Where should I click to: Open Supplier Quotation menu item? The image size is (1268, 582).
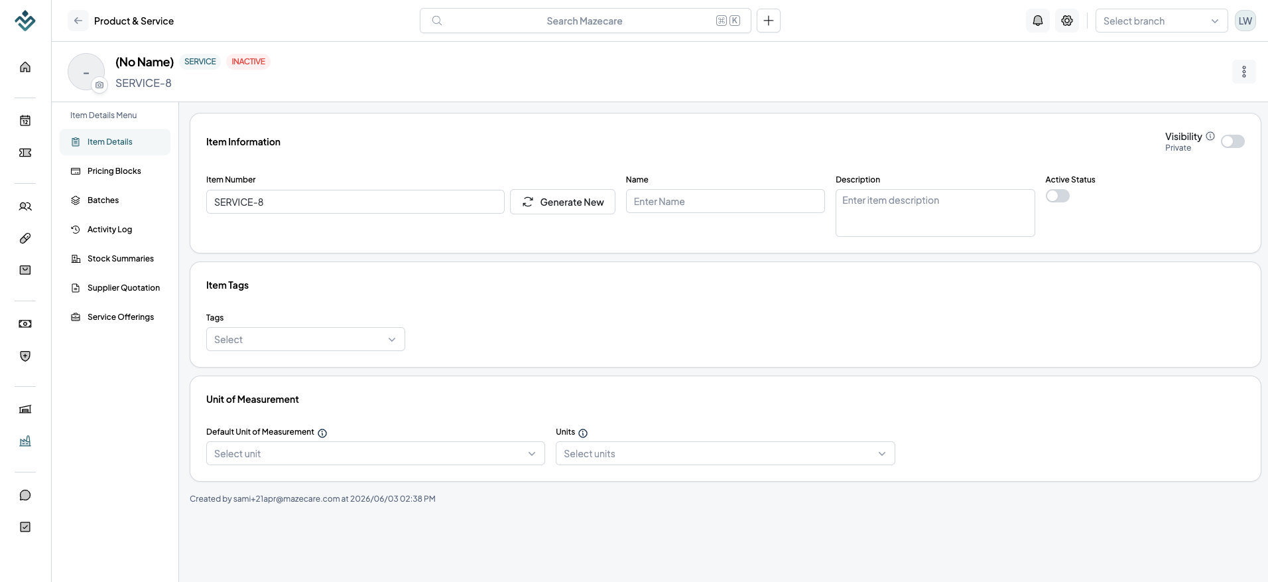115,288
